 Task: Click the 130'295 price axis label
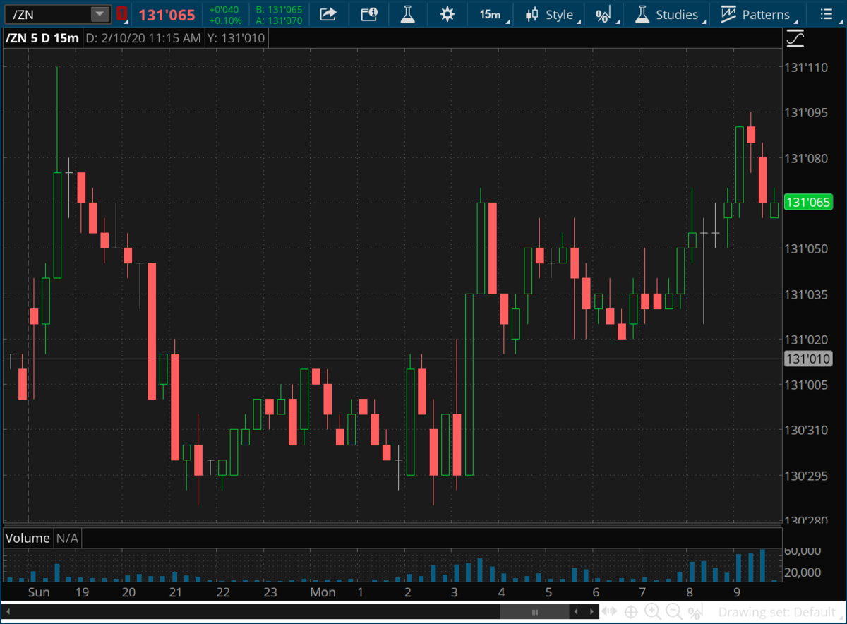pyautogui.click(x=807, y=475)
